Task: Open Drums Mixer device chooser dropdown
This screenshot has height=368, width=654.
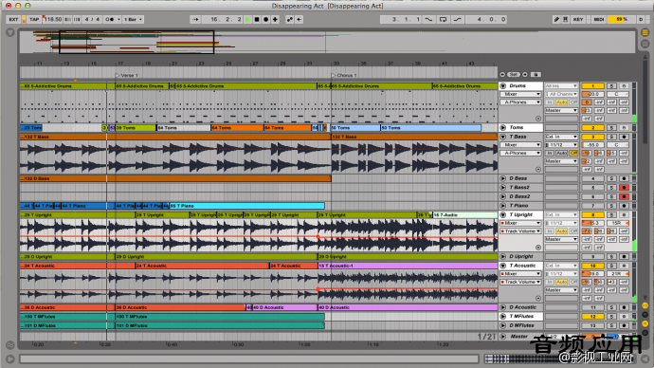Action: click(520, 94)
